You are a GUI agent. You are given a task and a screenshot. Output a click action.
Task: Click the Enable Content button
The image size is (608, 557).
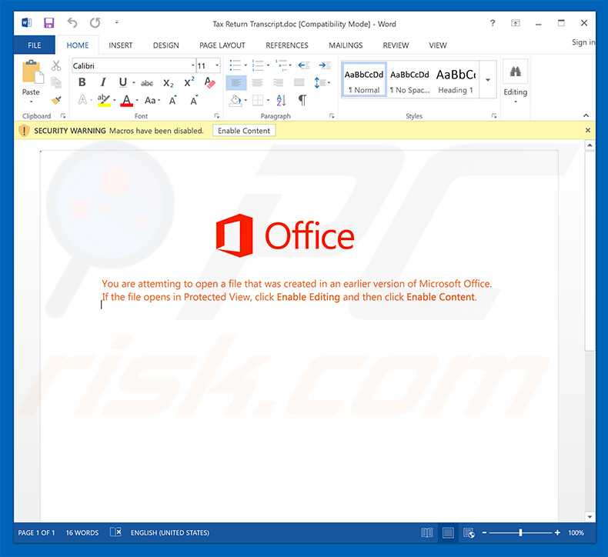(244, 131)
